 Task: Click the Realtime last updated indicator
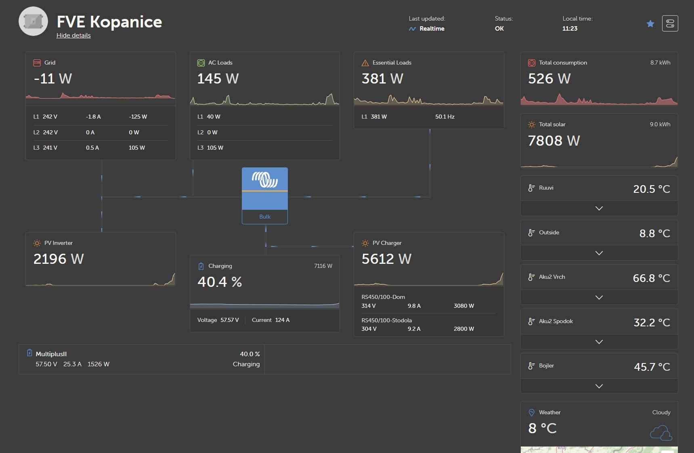click(x=427, y=29)
